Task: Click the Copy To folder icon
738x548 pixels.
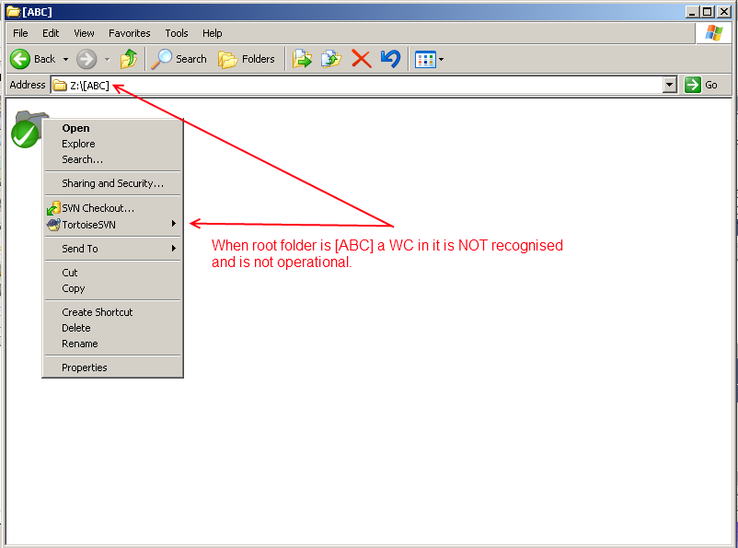Action: click(x=331, y=59)
